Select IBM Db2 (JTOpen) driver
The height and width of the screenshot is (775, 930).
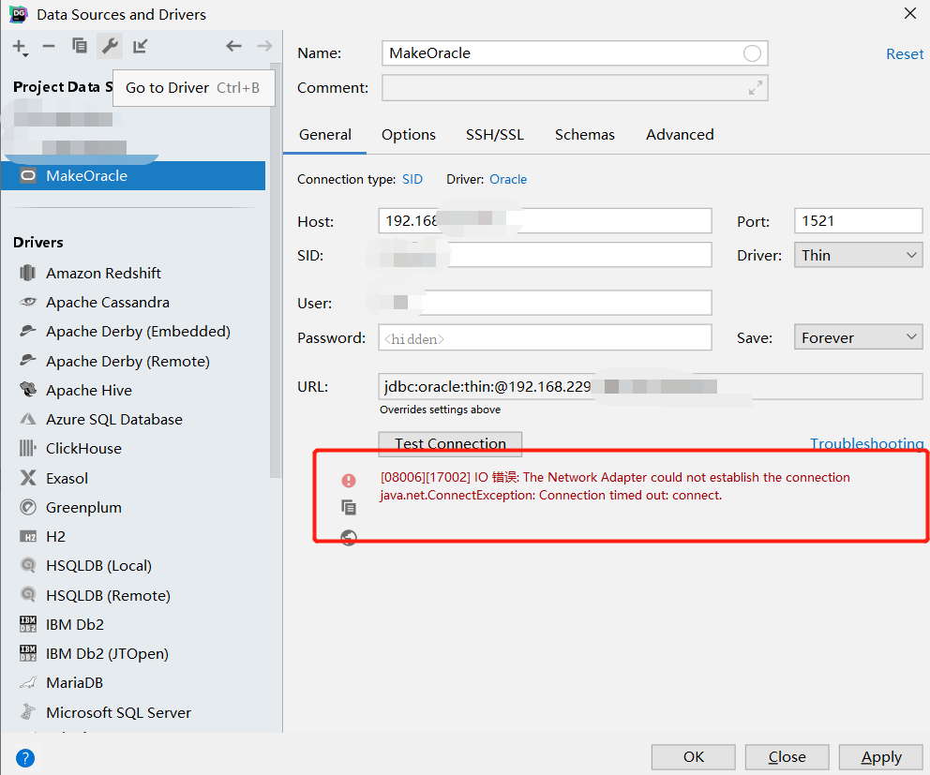click(x=107, y=653)
